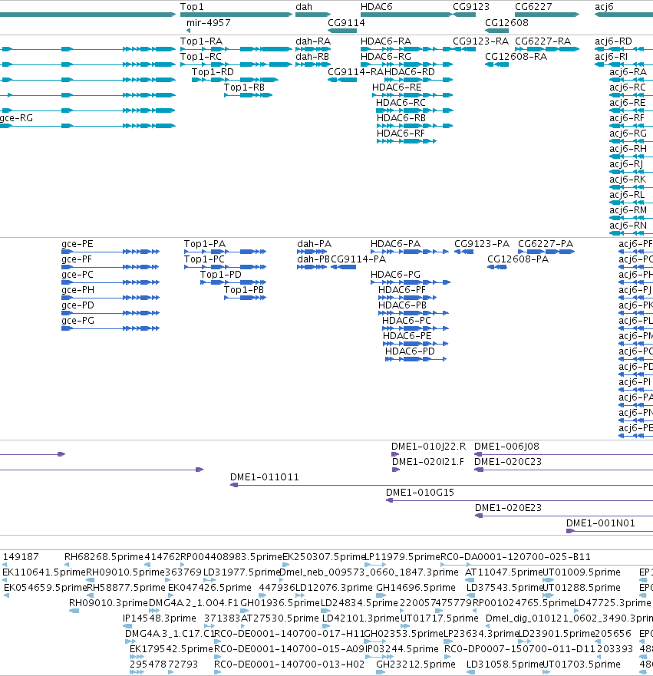Image resolution: width=653 pixels, height=676 pixels.
Task: Click protein gce-PD
Action: pos(110,313)
